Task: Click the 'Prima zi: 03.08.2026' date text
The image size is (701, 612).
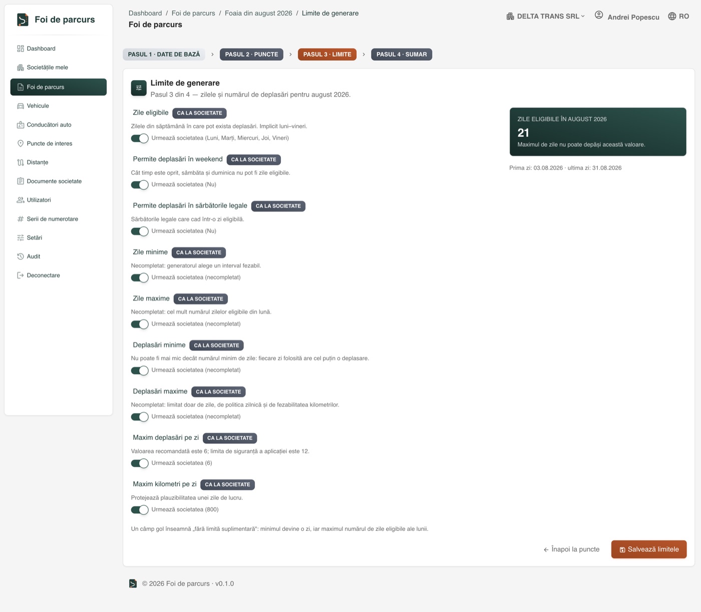Action: coord(536,168)
